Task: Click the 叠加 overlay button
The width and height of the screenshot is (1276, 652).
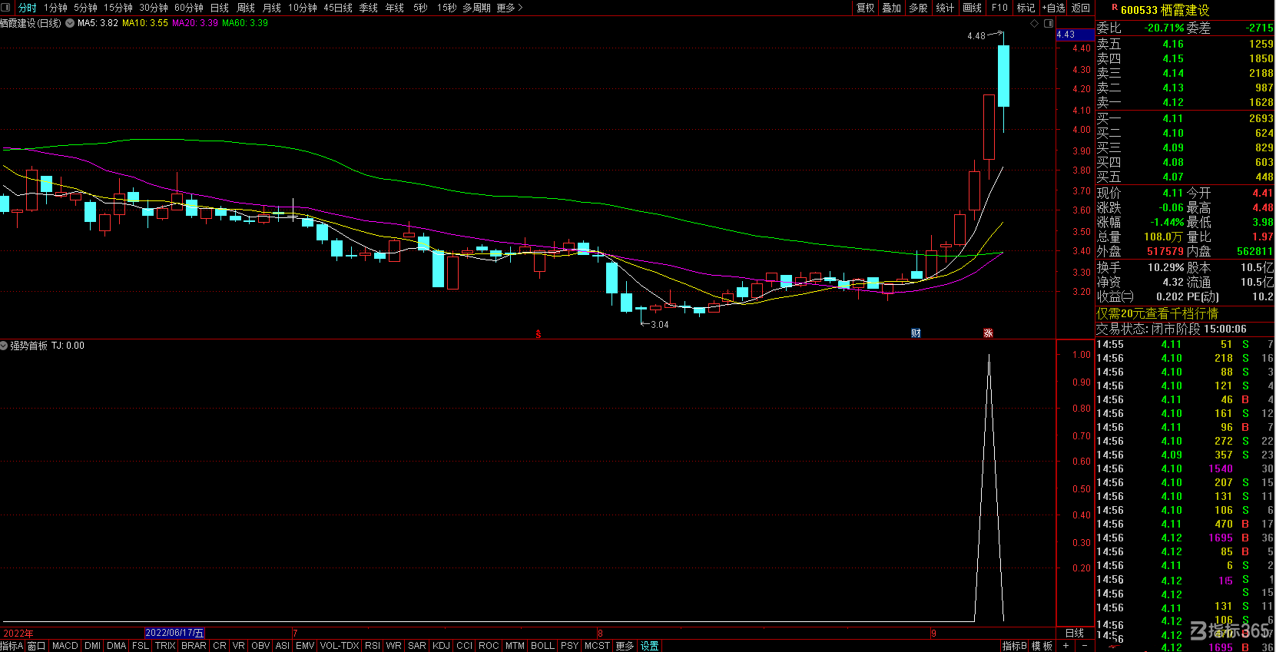Action: click(892, 8)
